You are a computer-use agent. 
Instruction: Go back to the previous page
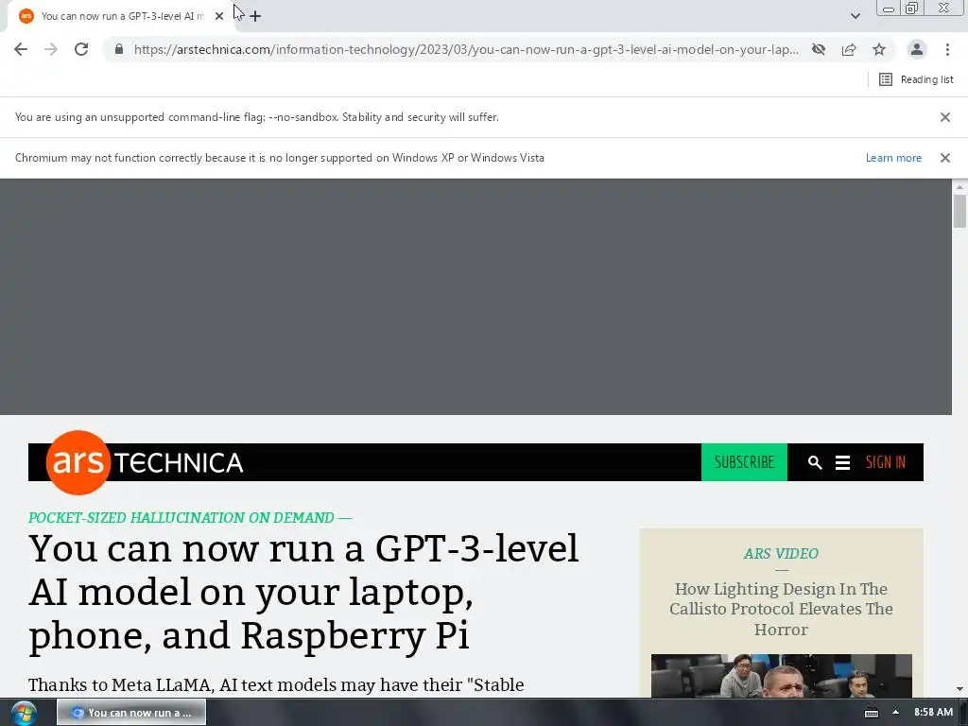tap(21, 49)
